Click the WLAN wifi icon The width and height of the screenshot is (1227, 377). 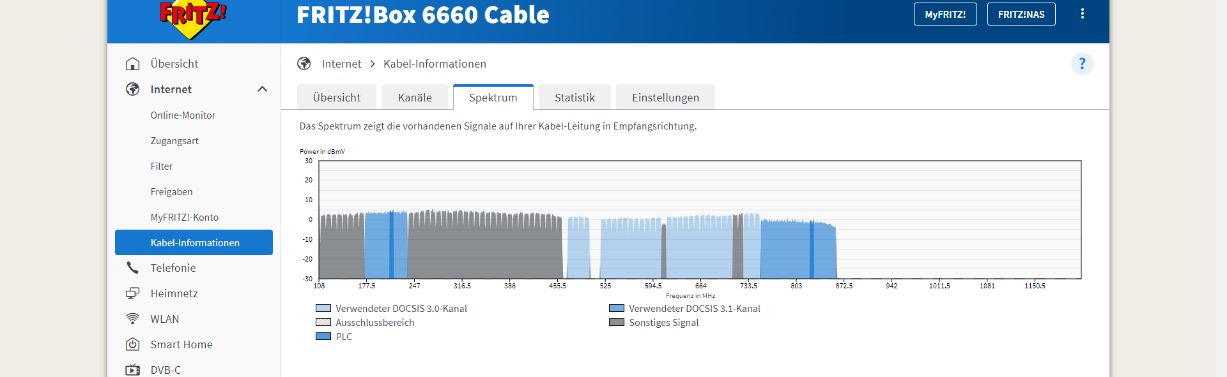(133, 319)
